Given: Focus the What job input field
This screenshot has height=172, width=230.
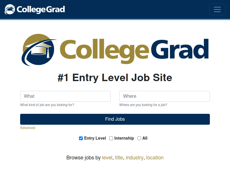Looking at the screenshot, I should coord(65,96).
